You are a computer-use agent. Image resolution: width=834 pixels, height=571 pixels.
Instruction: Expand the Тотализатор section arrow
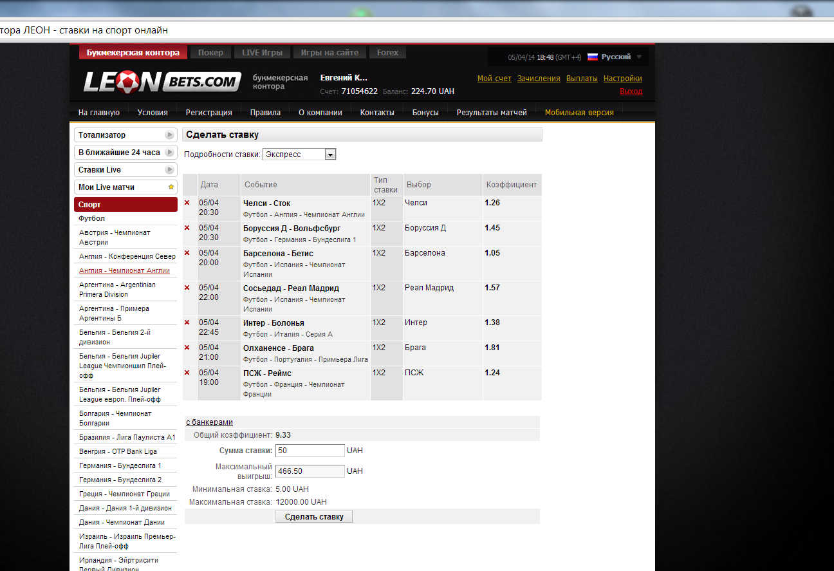[x=170, y=135]
